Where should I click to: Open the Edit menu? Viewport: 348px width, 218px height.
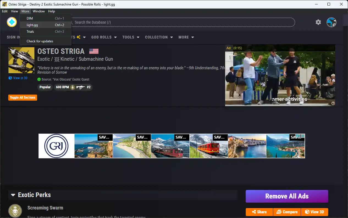click(x=5, y=11)
